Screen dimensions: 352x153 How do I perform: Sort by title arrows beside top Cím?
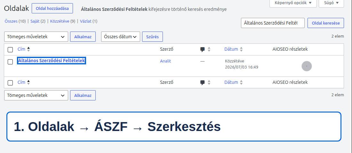coord(28,49)
